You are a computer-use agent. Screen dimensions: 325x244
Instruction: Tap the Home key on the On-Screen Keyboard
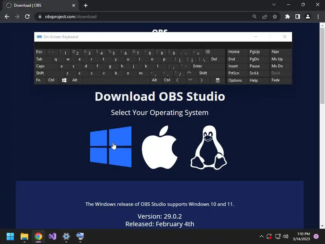(237, 52)
